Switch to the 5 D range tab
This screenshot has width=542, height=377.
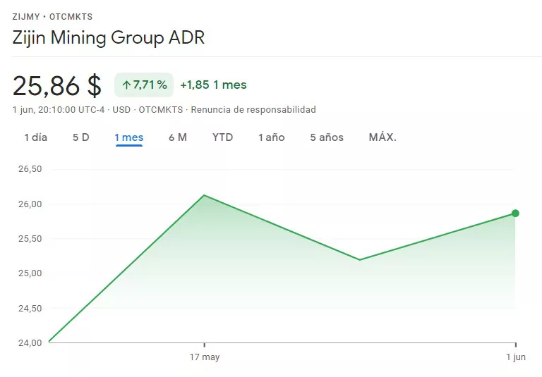(x=81, y=137)
